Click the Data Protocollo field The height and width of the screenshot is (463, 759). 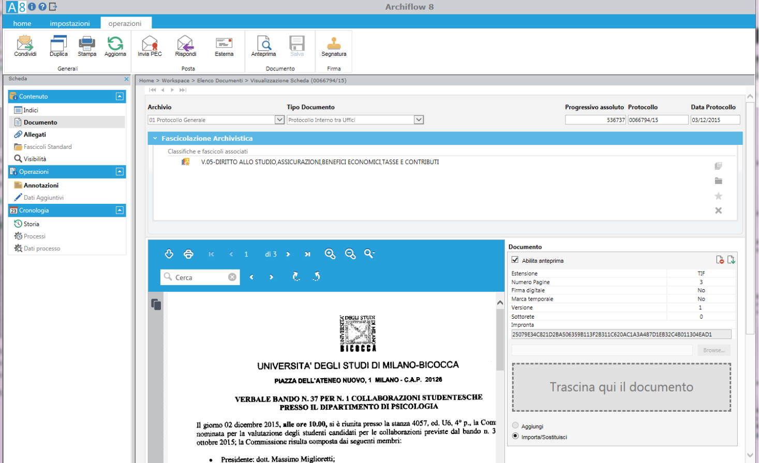715,120
